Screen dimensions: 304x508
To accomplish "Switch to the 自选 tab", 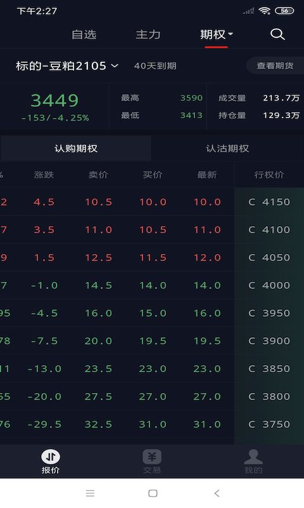I will tap(84, 34).
